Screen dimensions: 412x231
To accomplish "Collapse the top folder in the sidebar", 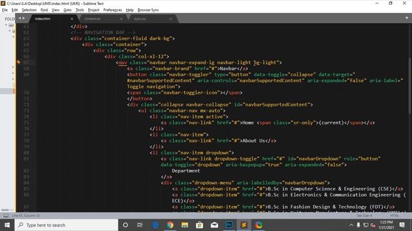I will [6, 25].
